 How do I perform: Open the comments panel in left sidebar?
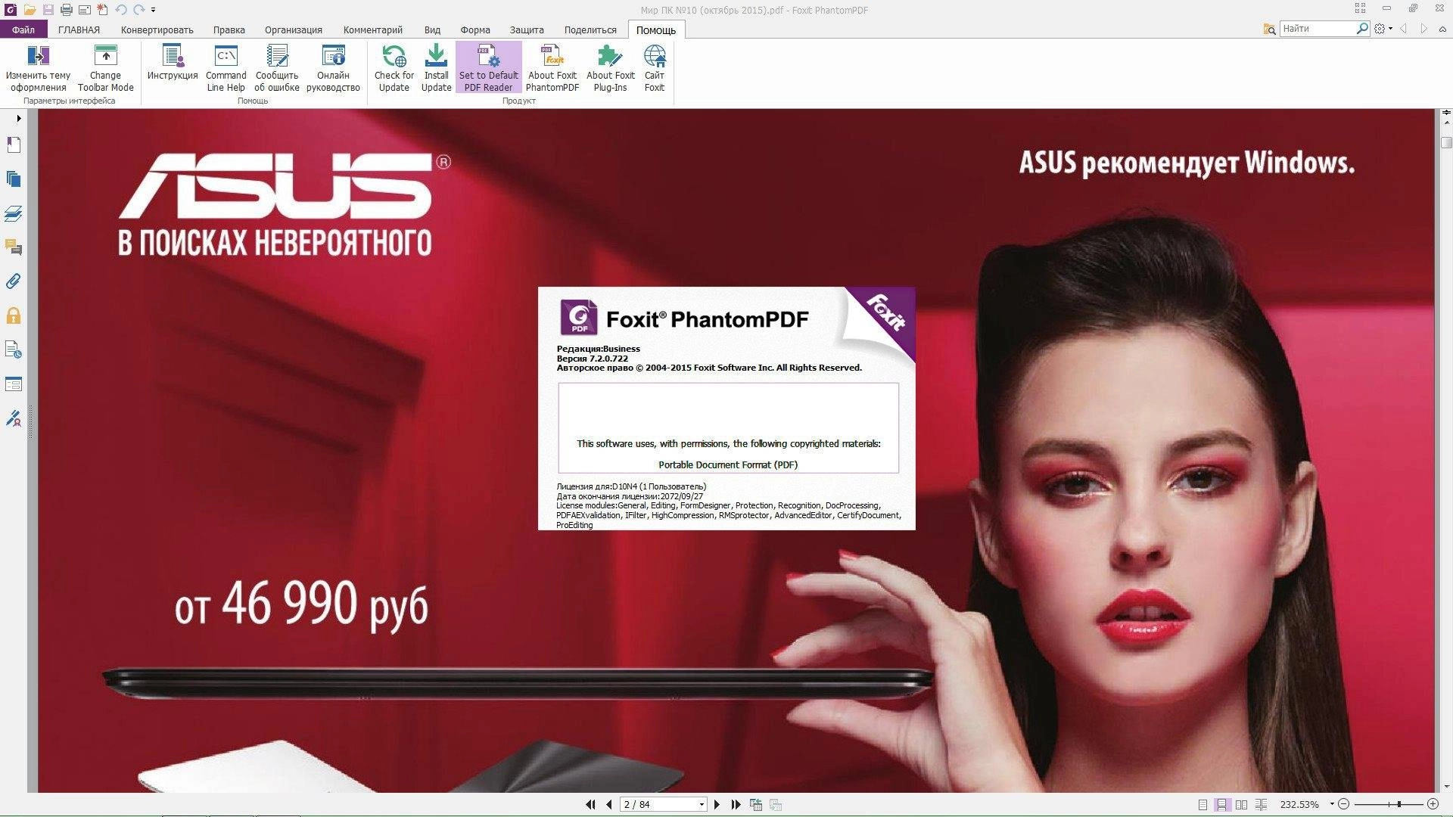tap(13, 247)
